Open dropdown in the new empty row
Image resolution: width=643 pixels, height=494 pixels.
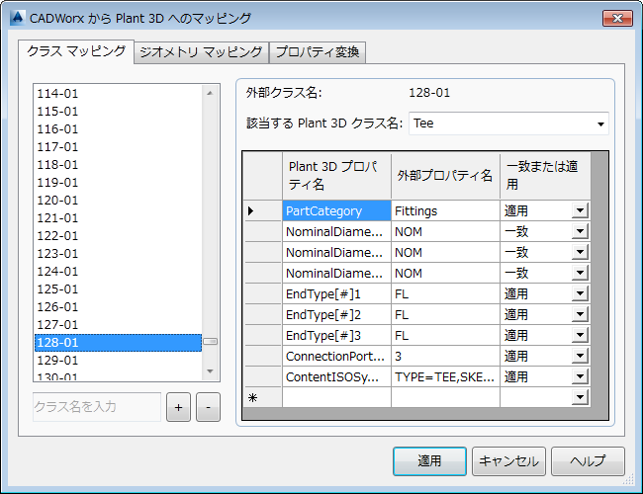pos(580,397)
